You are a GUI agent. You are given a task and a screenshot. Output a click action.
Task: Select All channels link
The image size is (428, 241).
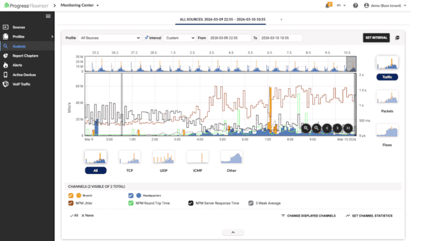coord(74,215)
